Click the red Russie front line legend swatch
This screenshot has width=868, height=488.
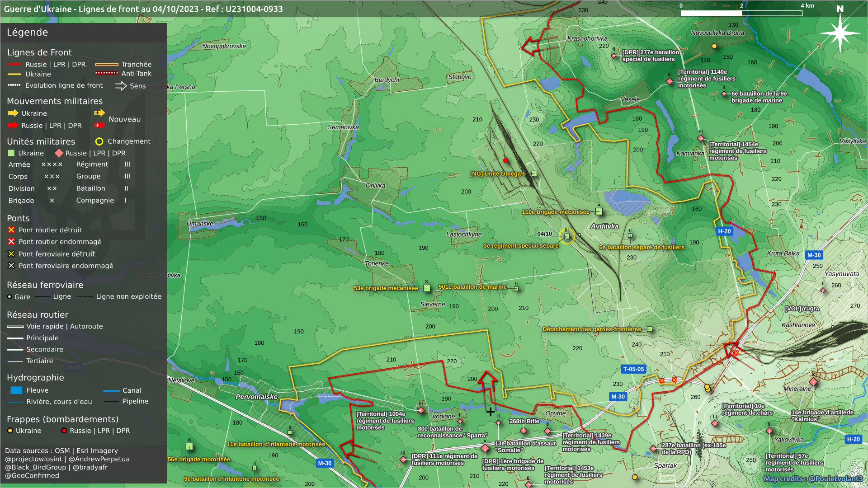click(x=14, y=65)
